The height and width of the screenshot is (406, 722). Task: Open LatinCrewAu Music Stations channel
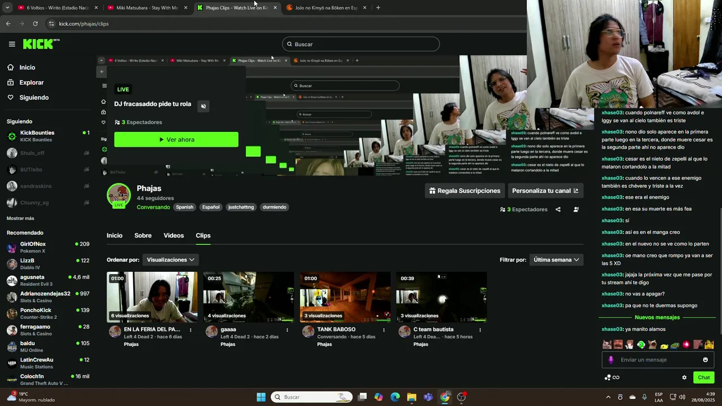[x=48, y=363]
